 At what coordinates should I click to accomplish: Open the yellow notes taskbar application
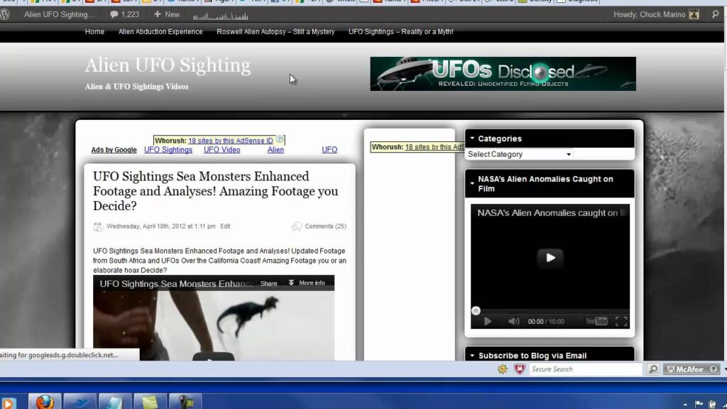(151, 401)
